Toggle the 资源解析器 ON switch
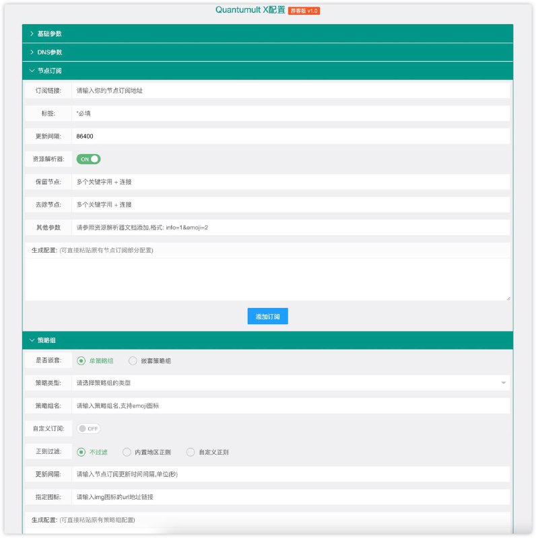Screen dimensions: 536x538 pyautogui.click(x=88, y=159)
